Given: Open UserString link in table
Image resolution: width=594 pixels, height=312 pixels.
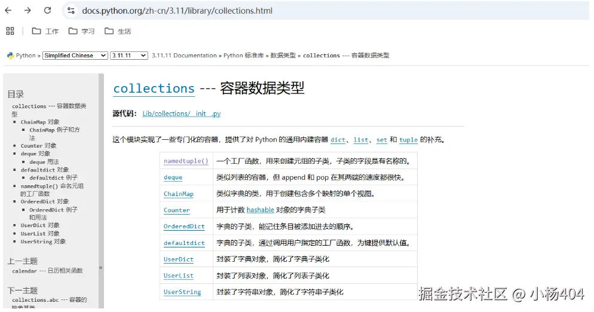Looking at the screenshot, I should coord(182,292).
